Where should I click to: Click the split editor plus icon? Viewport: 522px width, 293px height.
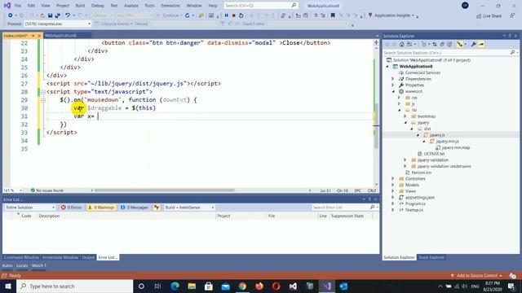[376, 42]
